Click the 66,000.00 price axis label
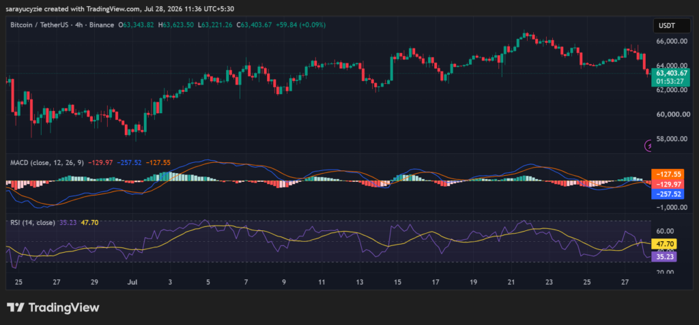 (x=672, y=41)
